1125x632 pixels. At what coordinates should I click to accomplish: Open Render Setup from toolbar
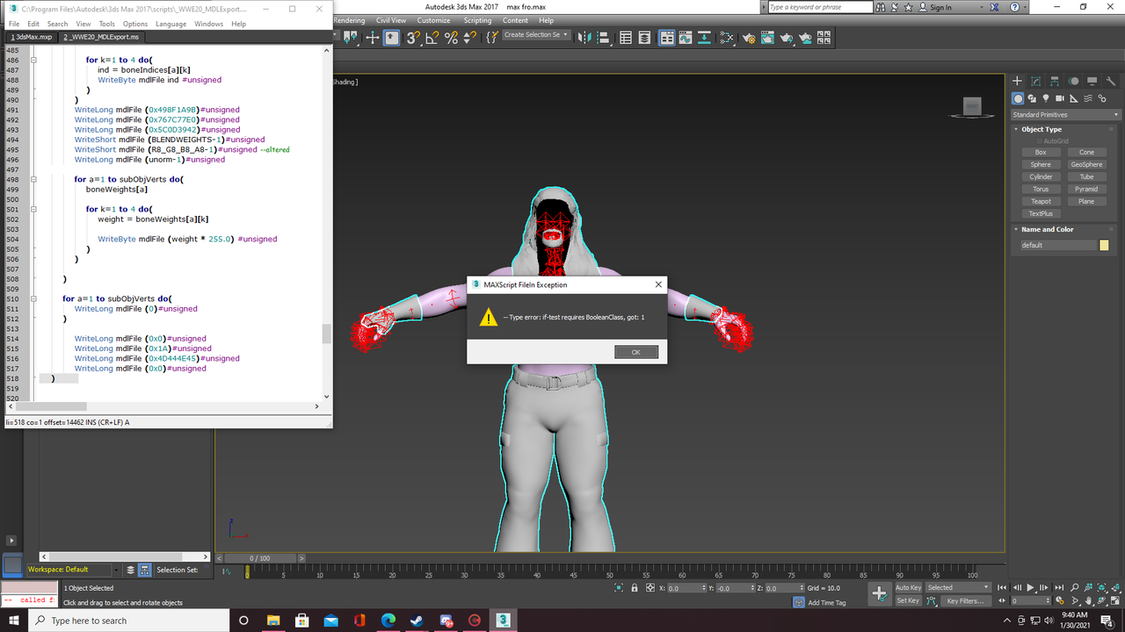[x=750, y=38]
